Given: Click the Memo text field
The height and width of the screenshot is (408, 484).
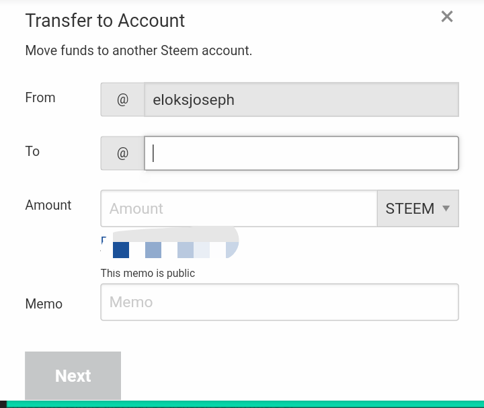Looking at the screenshot, I should (279, 302).
